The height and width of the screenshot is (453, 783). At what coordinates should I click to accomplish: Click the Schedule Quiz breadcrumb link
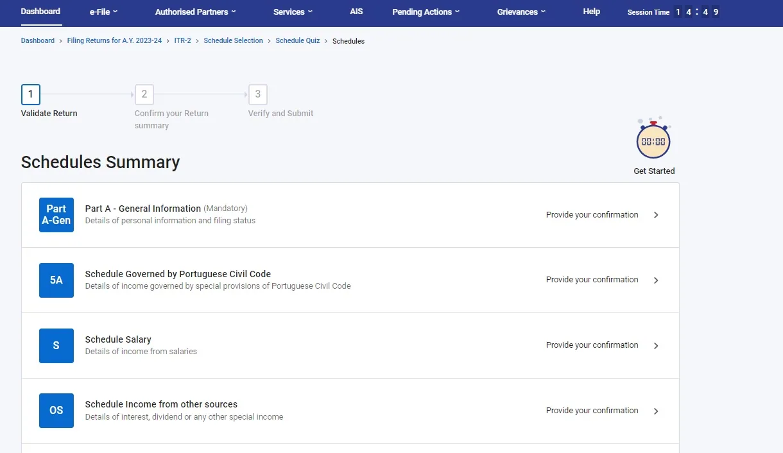point(298,40)
